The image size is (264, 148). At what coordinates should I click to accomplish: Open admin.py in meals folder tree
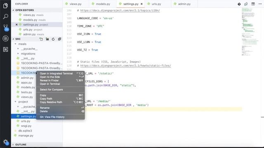27,78
